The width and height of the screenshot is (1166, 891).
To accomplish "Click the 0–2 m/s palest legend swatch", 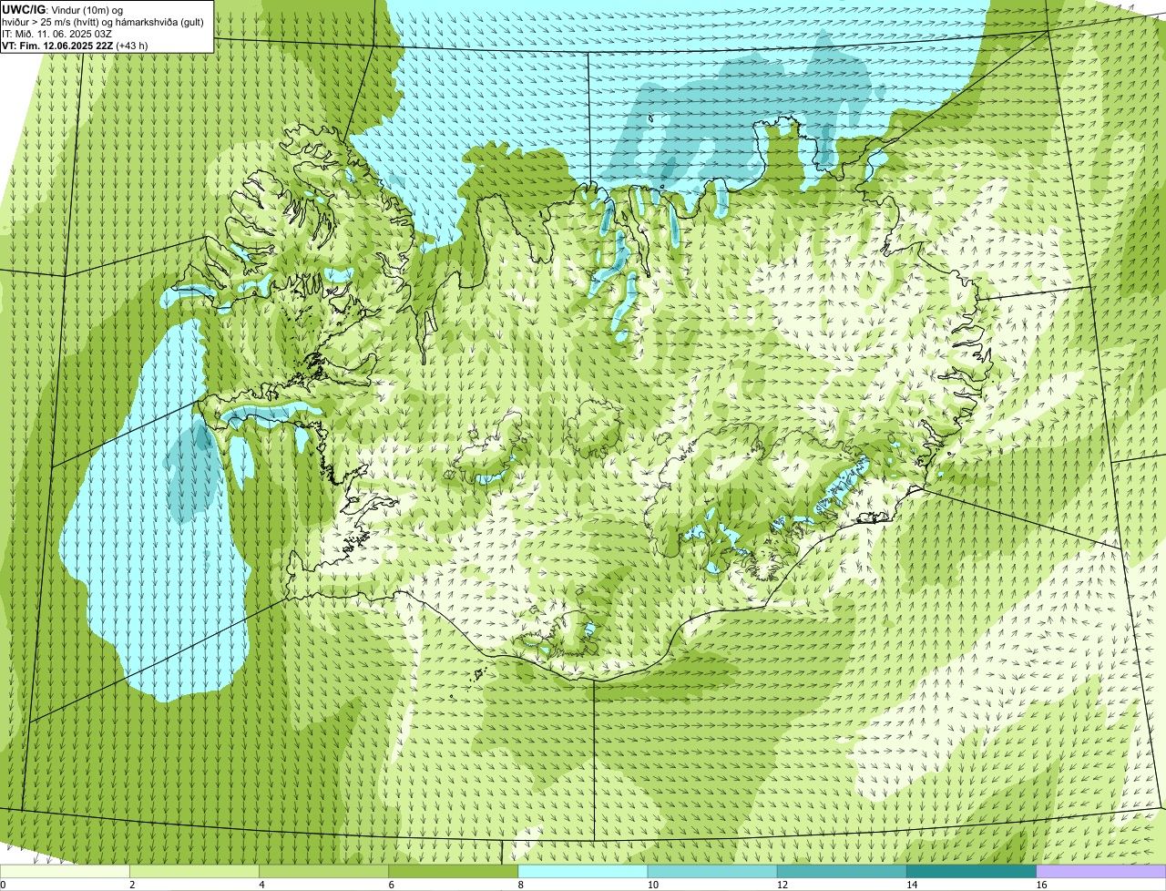I will point(65,871).
